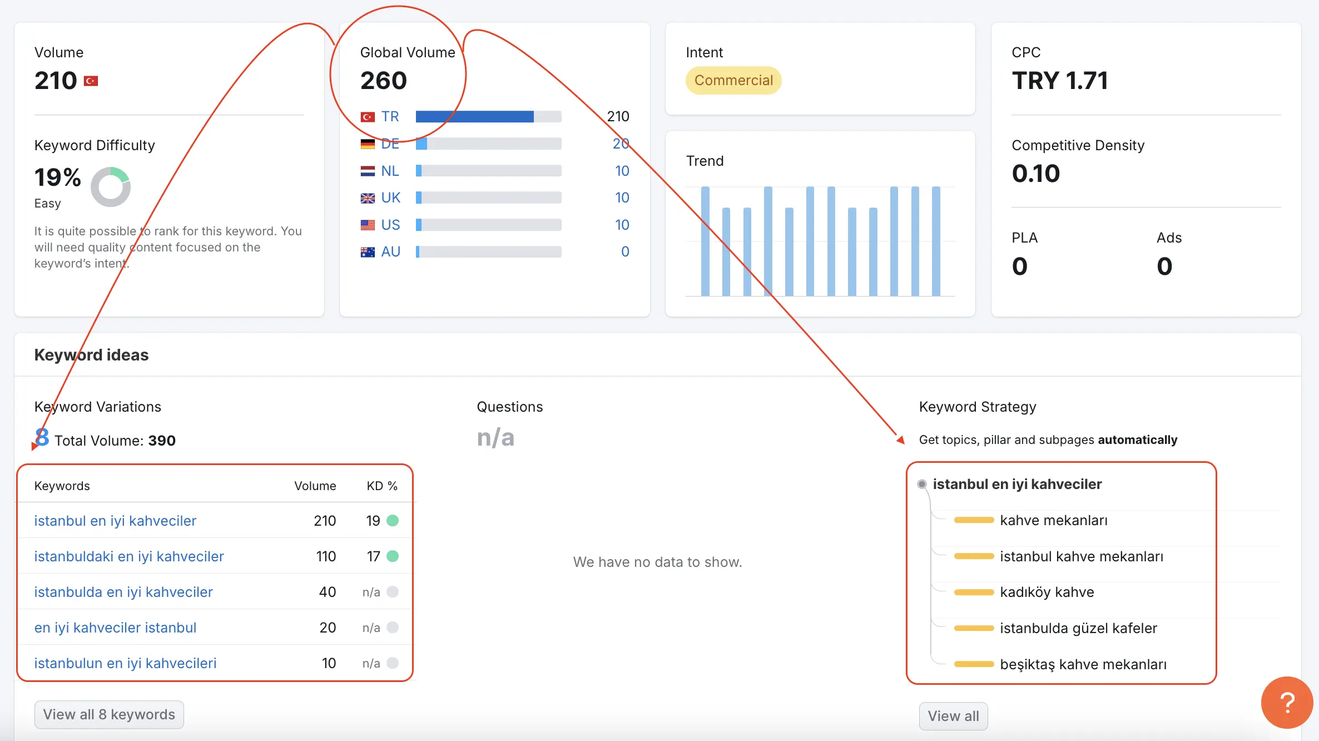Open keyword istanbulda en iyi kahveciler link
The image size is (1319, 741).
click(x=123, y=592)
